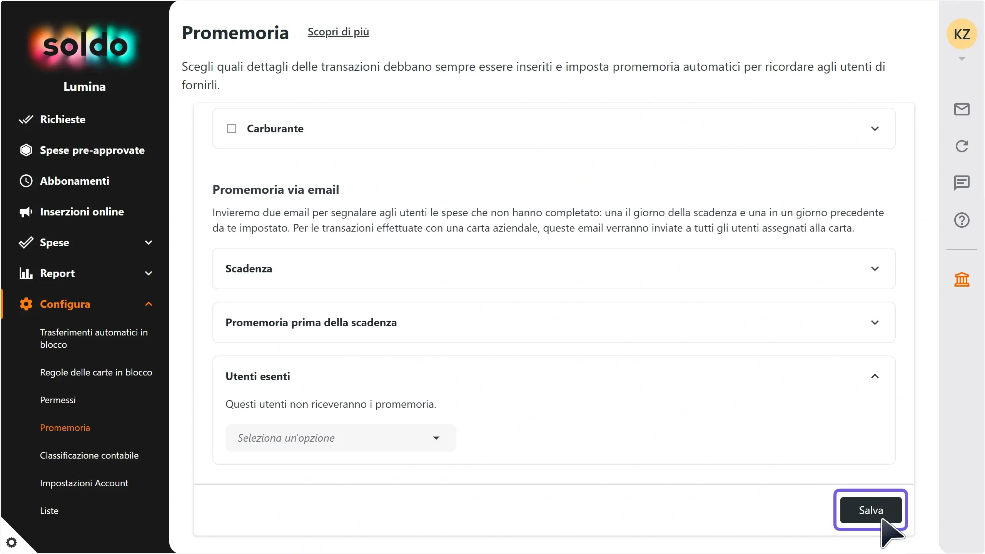Open Classificazione contabile menu item
985x554 pixels.
coord(89,456)
